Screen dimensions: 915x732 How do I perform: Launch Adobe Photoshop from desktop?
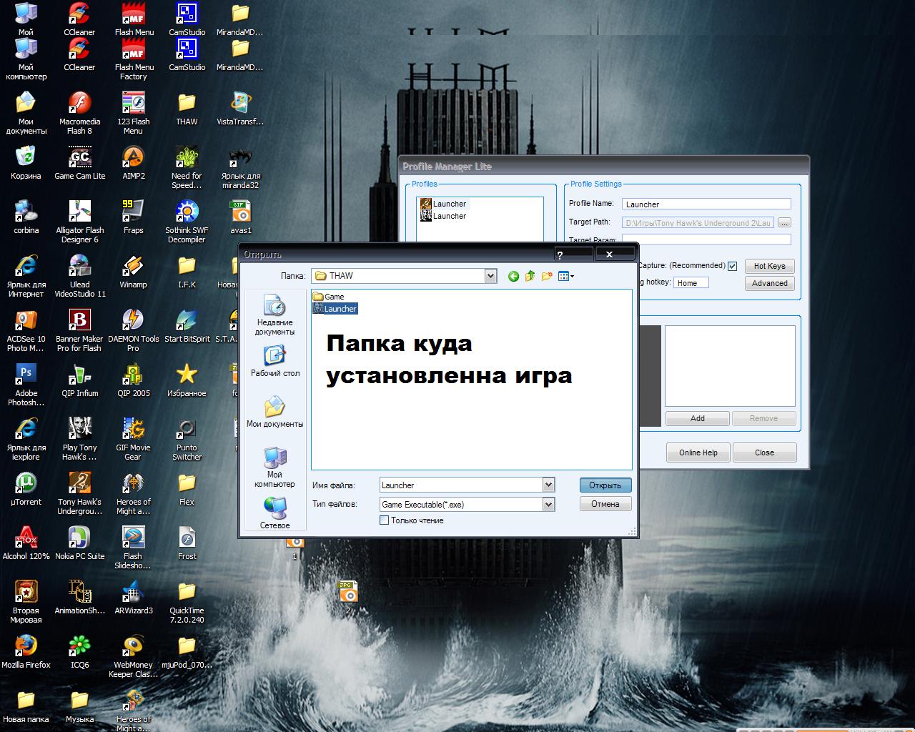(x=26, y=385)
